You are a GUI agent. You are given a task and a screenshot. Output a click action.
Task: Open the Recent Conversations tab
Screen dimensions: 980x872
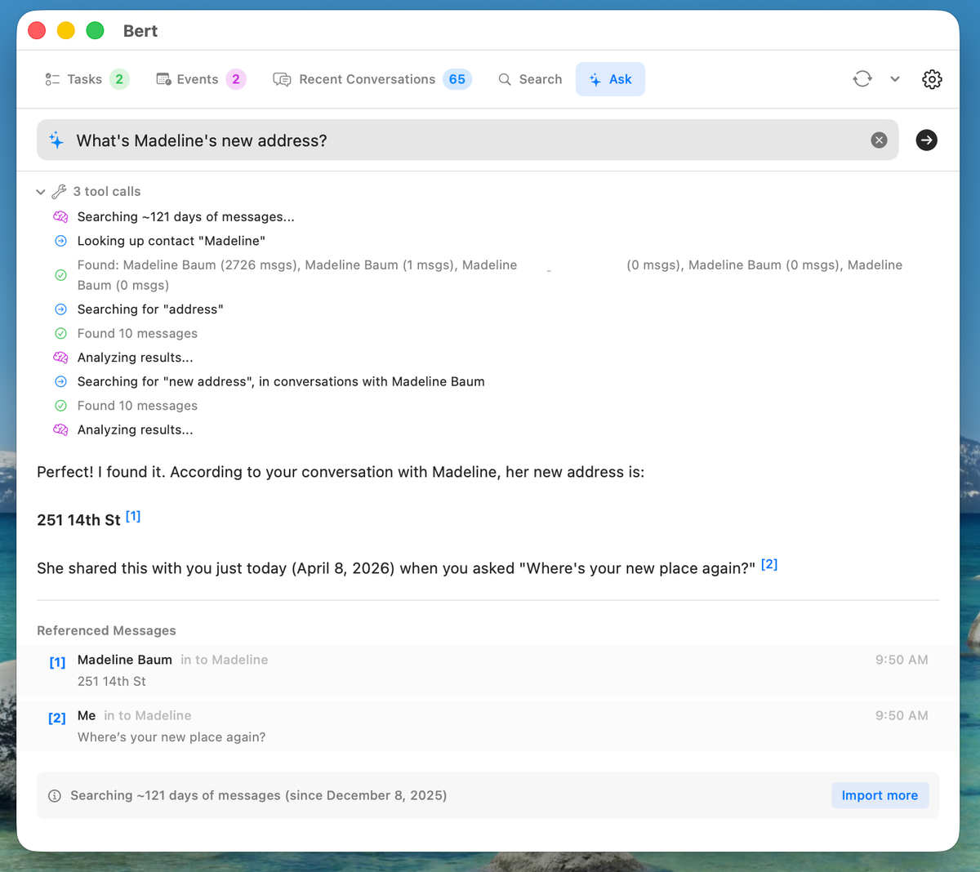pos(372,79)
